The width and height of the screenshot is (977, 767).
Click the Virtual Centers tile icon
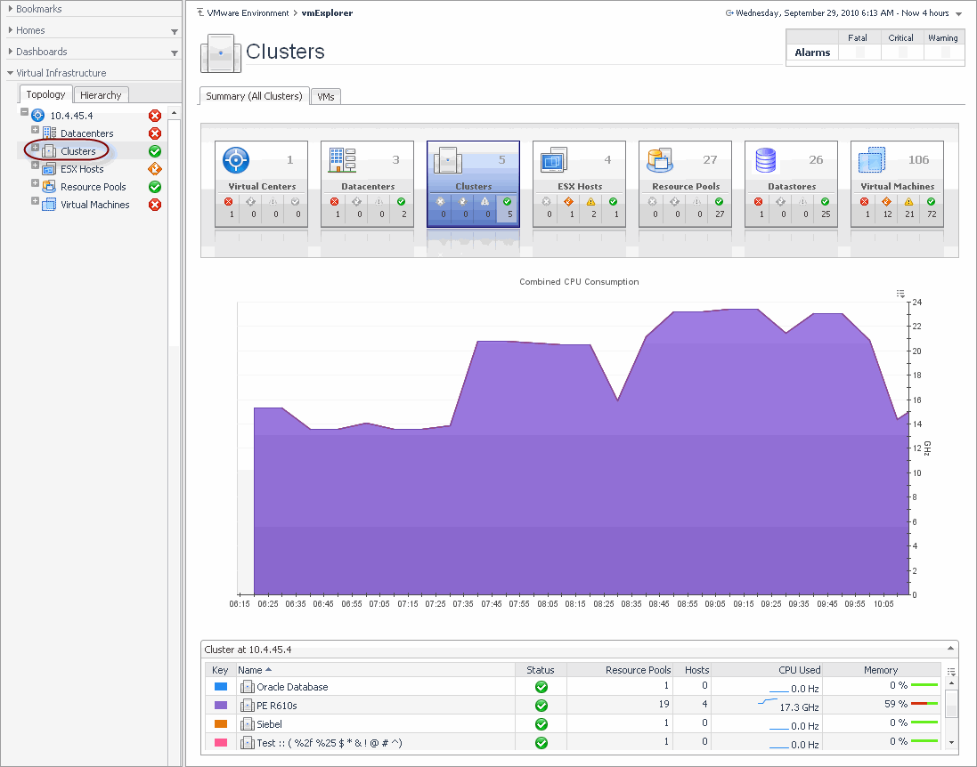pyautogui.click(x=236, y=160)
